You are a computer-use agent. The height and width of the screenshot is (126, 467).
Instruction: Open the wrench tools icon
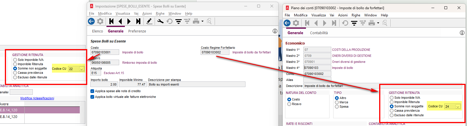(x=160, y=21)
